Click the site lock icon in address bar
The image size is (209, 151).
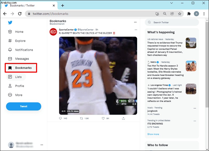tap(29, 14)
